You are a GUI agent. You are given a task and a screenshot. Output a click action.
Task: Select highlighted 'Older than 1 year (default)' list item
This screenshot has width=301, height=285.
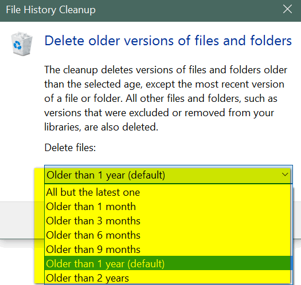pyautogui.click(x=168, y=263)
